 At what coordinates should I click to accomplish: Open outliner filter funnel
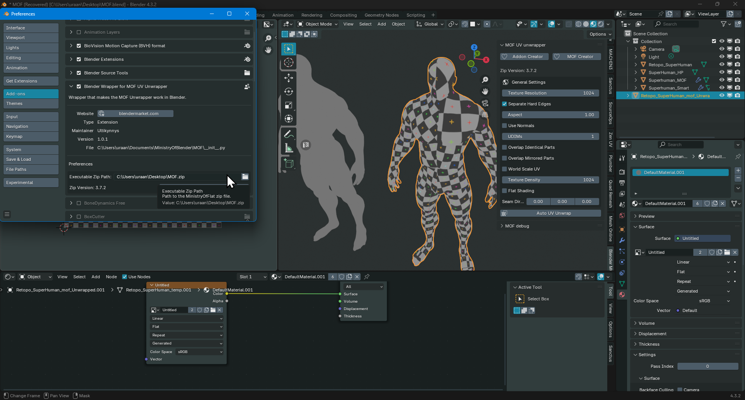(x=724, y=24)
